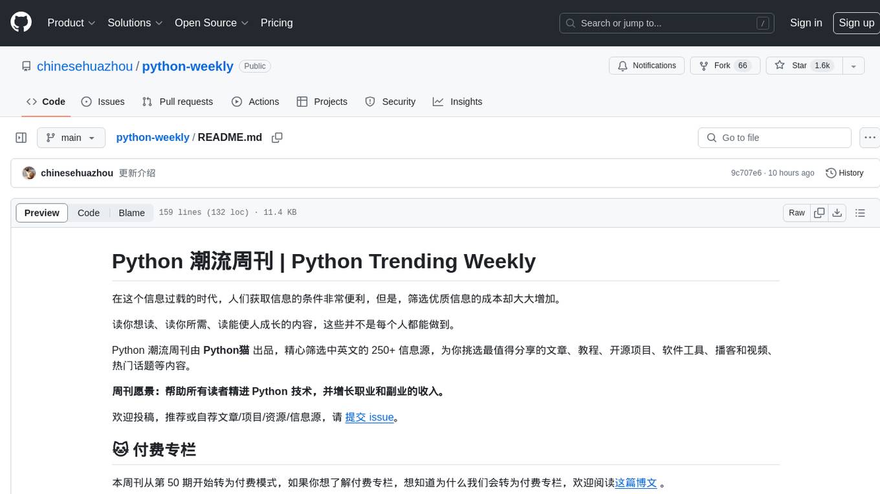Open the GitHub home logo
Image resolution: width=880 pixels, height=494 pixels.
[21, 23]
